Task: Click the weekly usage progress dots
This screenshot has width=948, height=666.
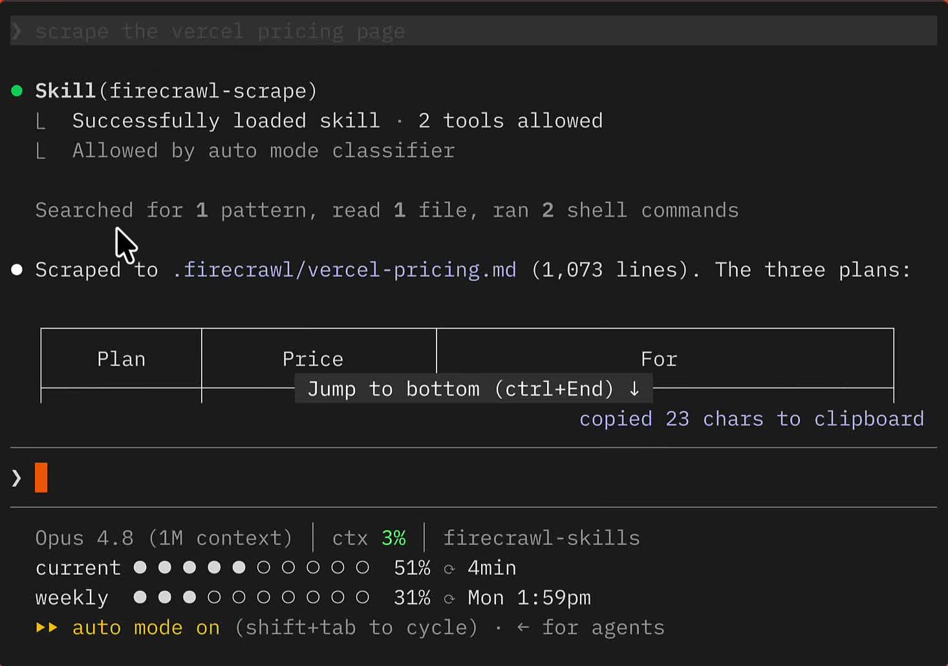Action: 252,597
